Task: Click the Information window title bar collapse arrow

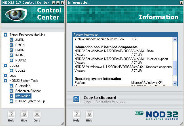Action: [x=181, y=3]
